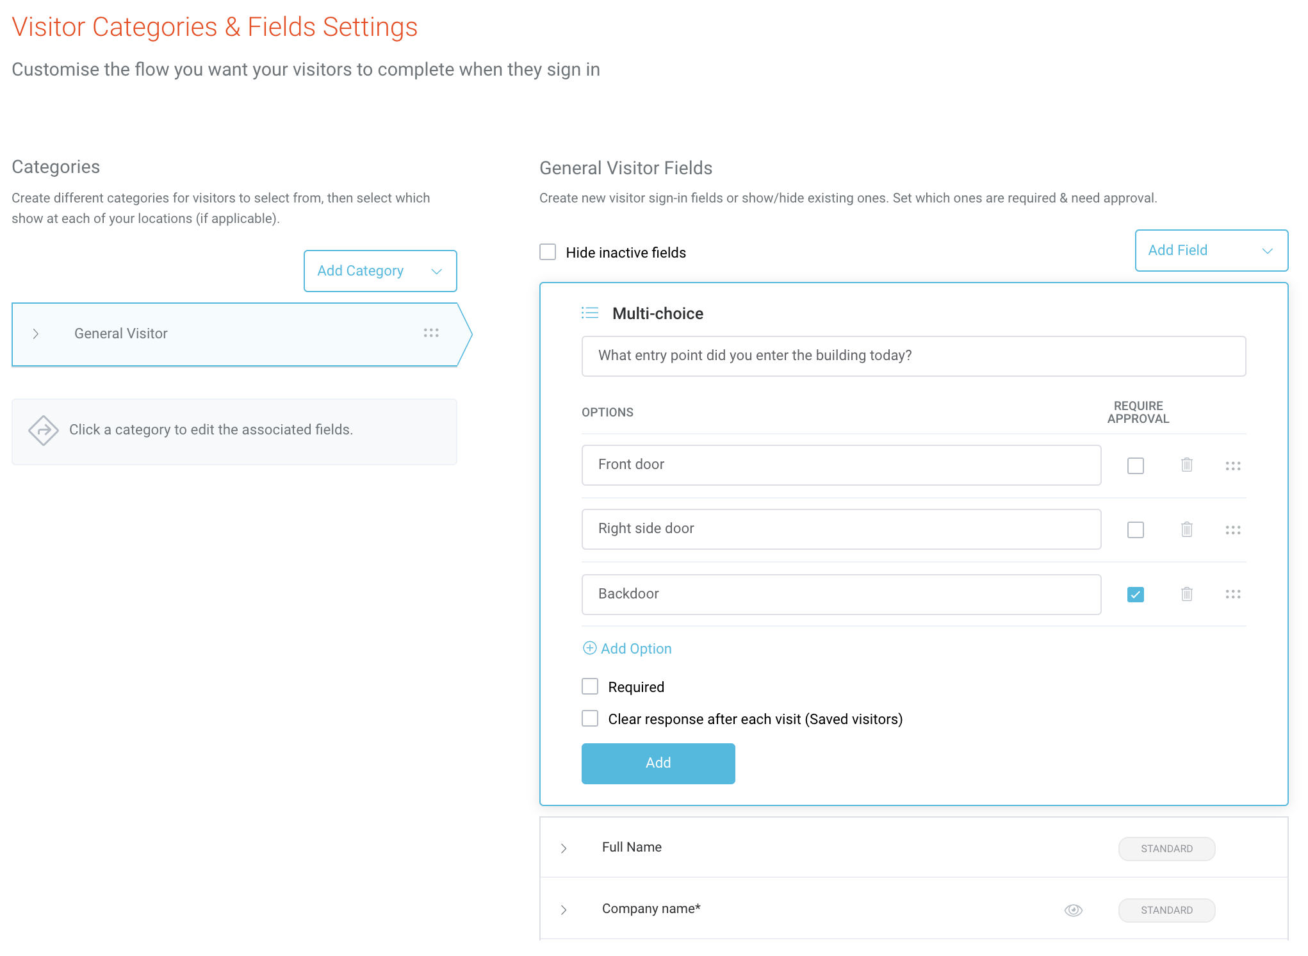
Task: Enable Clear response after each visit
Action: [x=590, y=718]
